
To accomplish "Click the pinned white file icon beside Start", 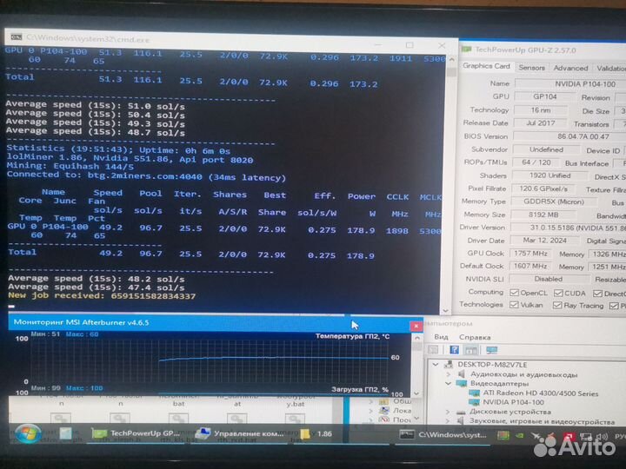I will pyautogui.click(x=66, y=433).
